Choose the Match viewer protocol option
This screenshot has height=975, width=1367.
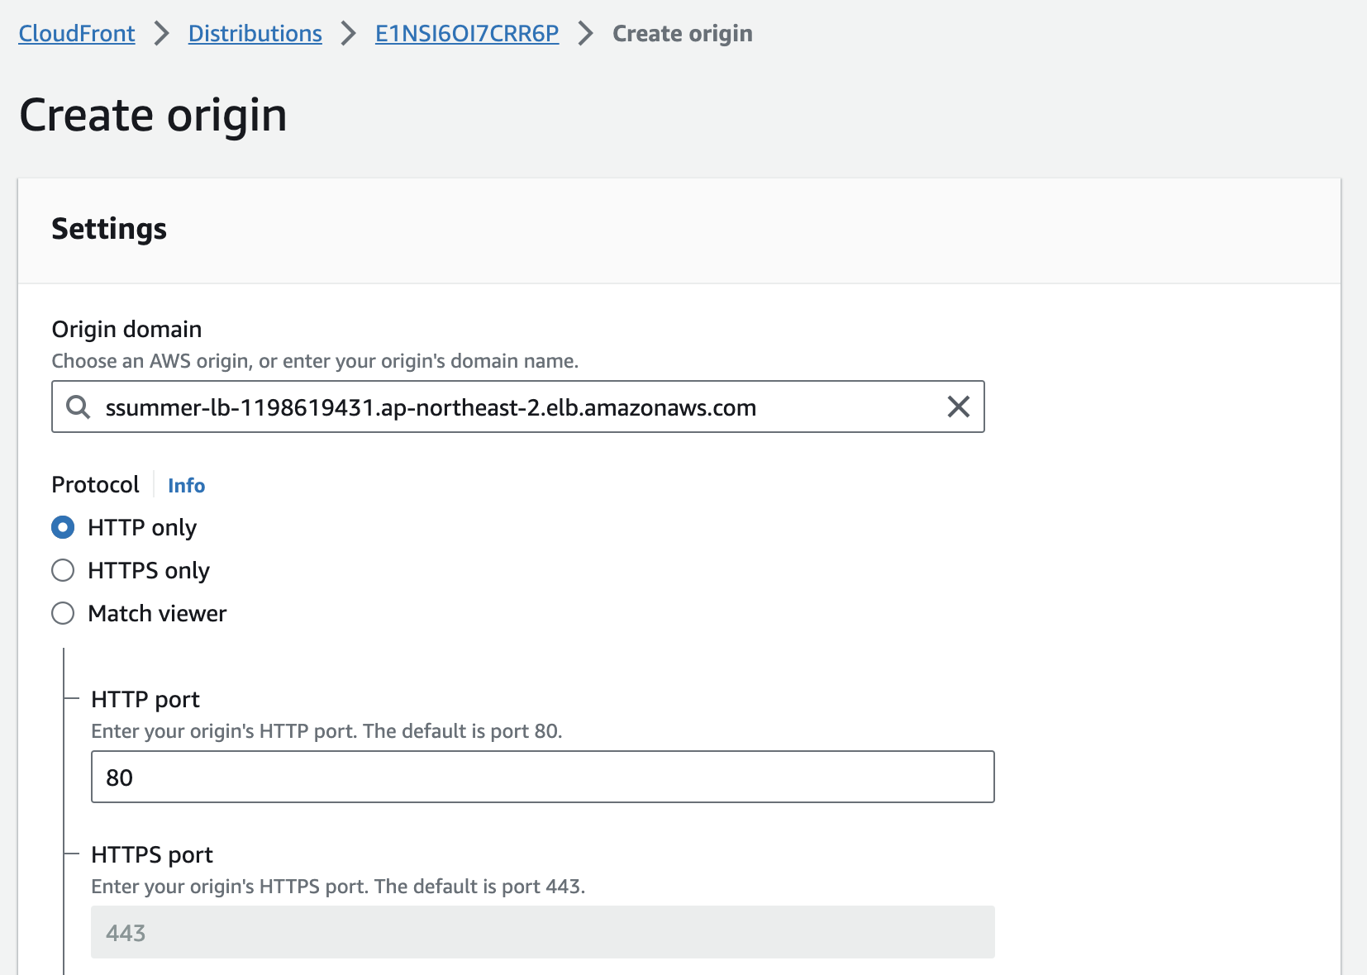point(63,613)
